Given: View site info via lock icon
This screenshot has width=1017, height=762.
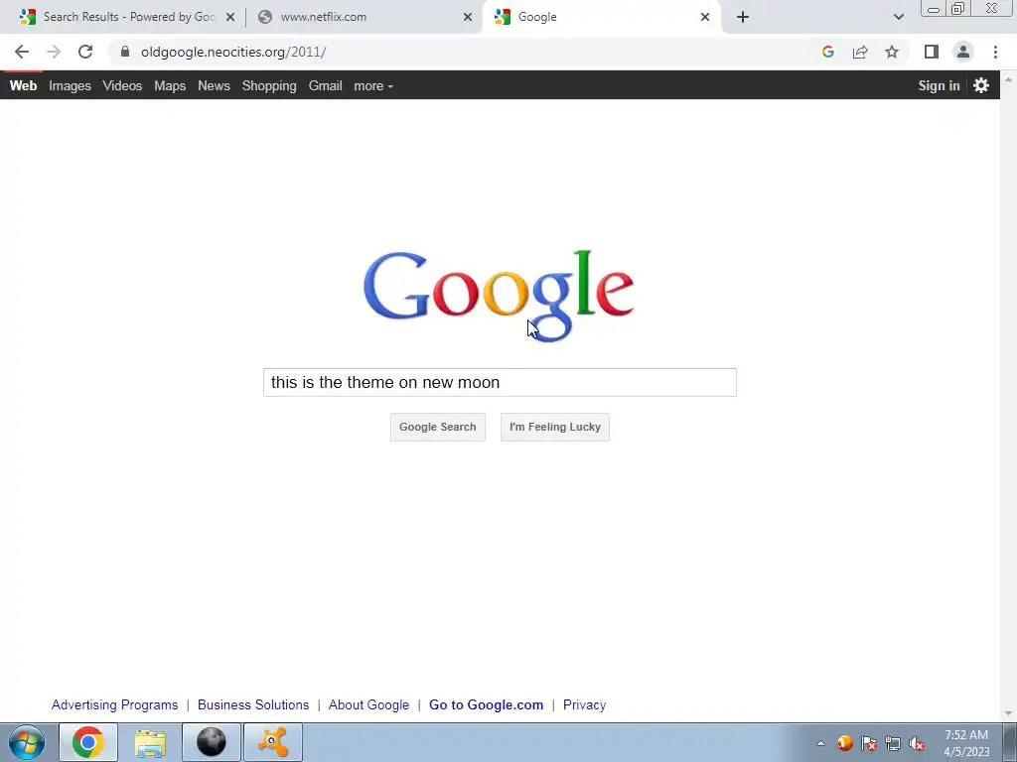Looking at the screenshot, I should tap(125, 52).
